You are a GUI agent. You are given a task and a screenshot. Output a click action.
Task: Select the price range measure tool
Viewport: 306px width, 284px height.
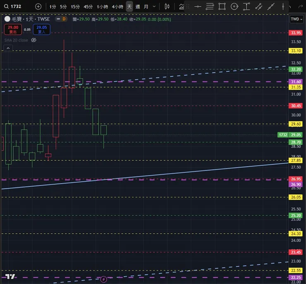[x=246, y=7]
